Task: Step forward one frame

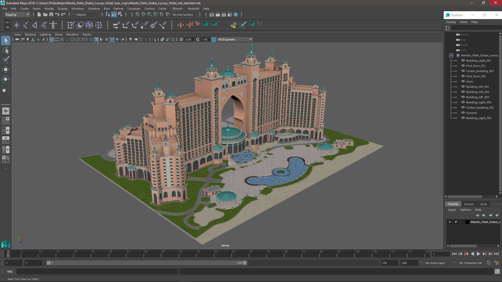Action: click(x=490, y=254)
